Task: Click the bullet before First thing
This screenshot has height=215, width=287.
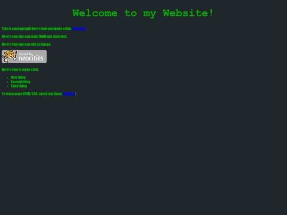Action: coord(7,78)
